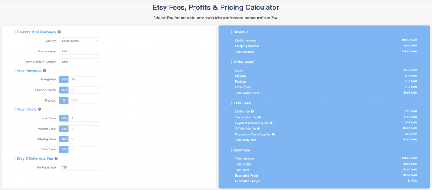Click the Shipping Charge input field
Viewport: 432px width, 190px height.
click(84, 90)
